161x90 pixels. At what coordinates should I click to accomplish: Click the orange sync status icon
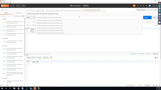pos(134,6)
